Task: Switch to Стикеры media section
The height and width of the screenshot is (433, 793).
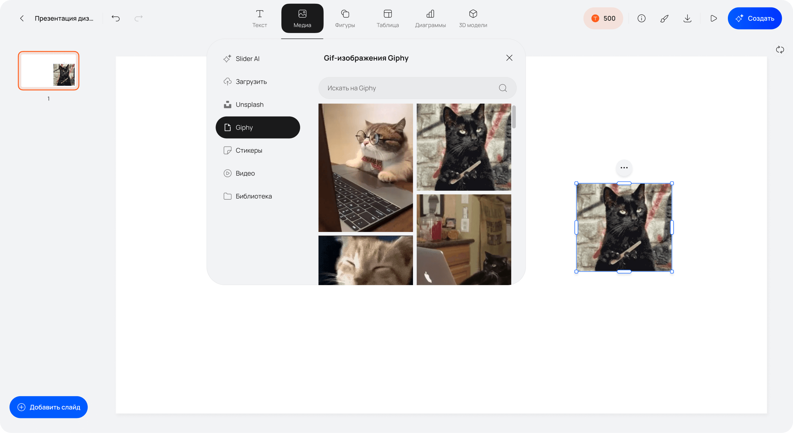Action: coord(249,150)
